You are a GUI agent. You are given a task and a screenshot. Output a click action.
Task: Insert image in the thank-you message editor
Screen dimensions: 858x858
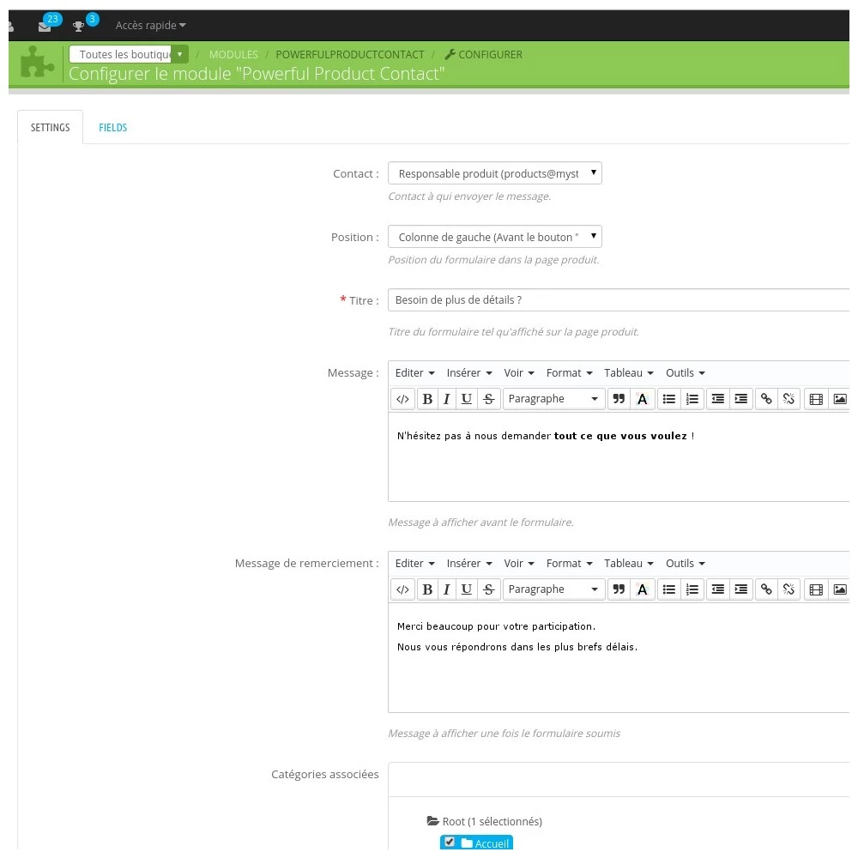click(839, 589)
